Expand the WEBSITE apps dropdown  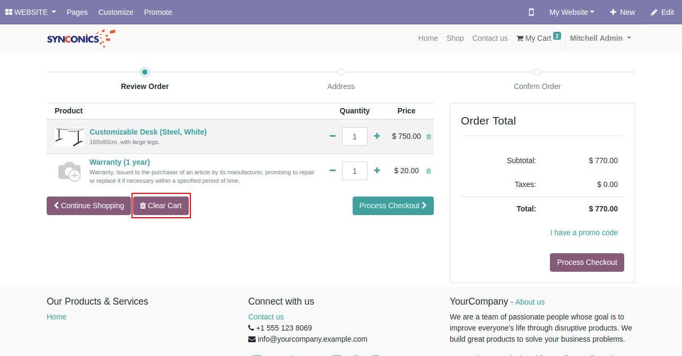31,12
